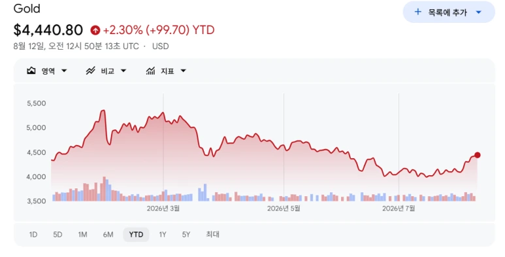
Task: Open the dropdown arrow beside 목록에 추가
Action: click(479, 12)
